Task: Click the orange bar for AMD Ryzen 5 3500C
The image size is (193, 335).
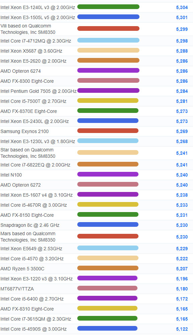Action: tap(108, 268)
